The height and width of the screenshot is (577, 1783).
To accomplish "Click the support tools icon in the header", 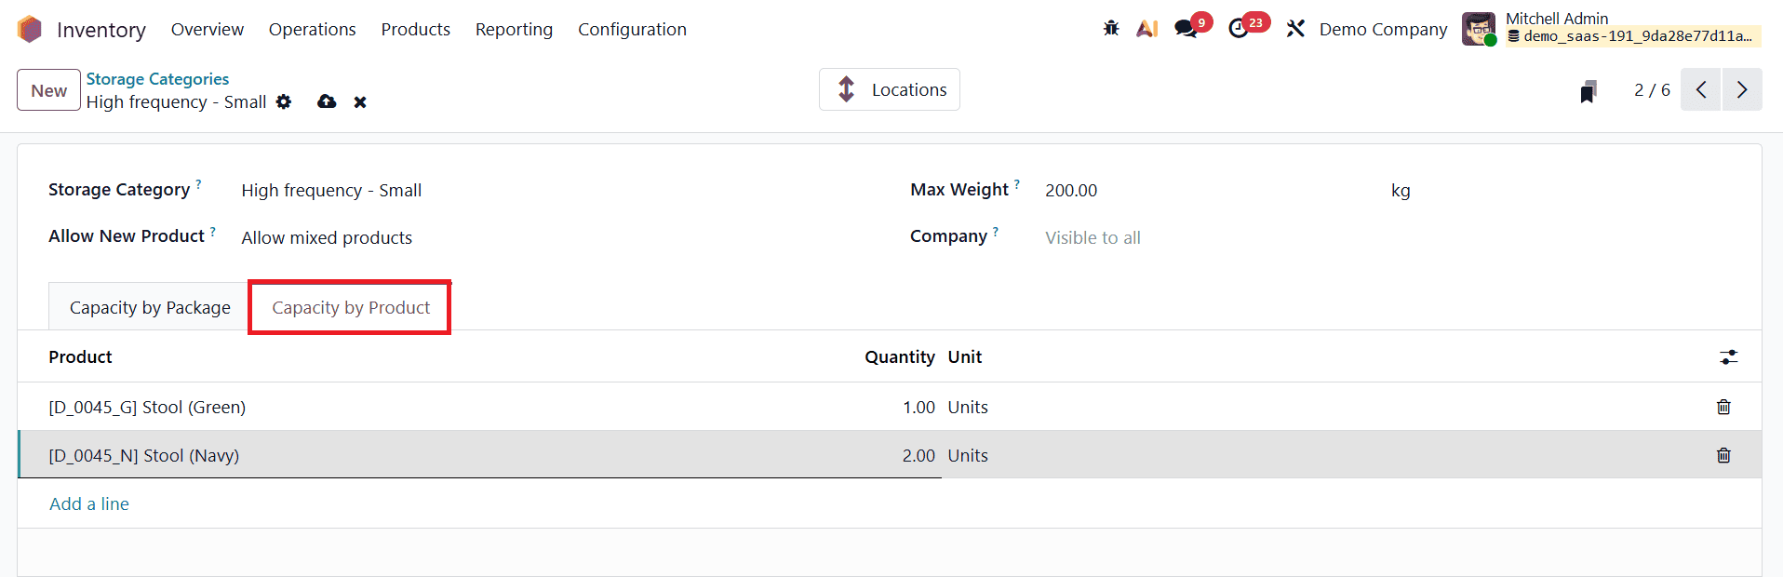I will click(x=1295, y=28).
